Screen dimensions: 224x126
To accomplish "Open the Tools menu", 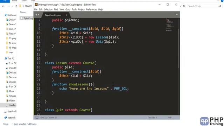I will 74,9.
